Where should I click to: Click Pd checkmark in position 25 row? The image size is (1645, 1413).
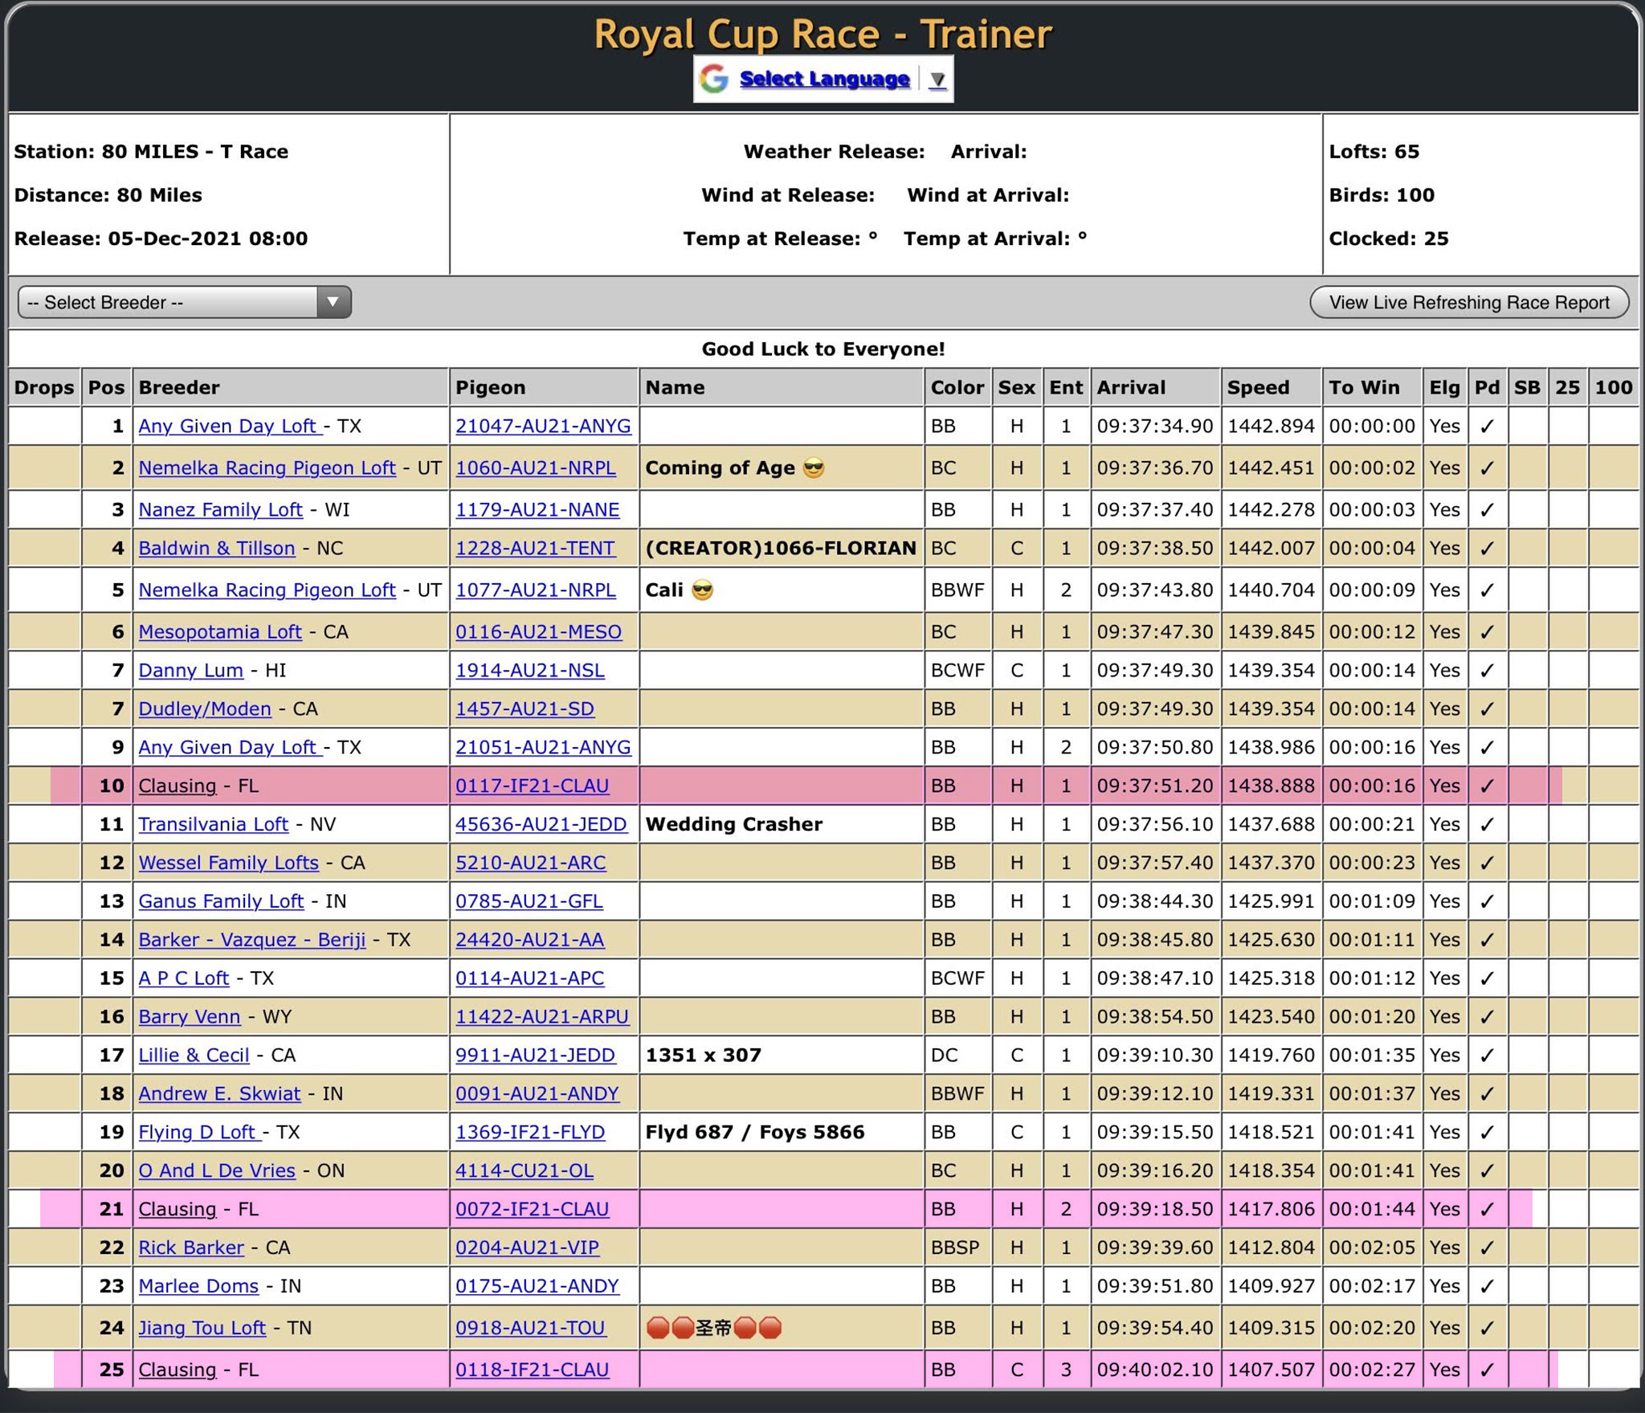(x=1487, y=1370)
